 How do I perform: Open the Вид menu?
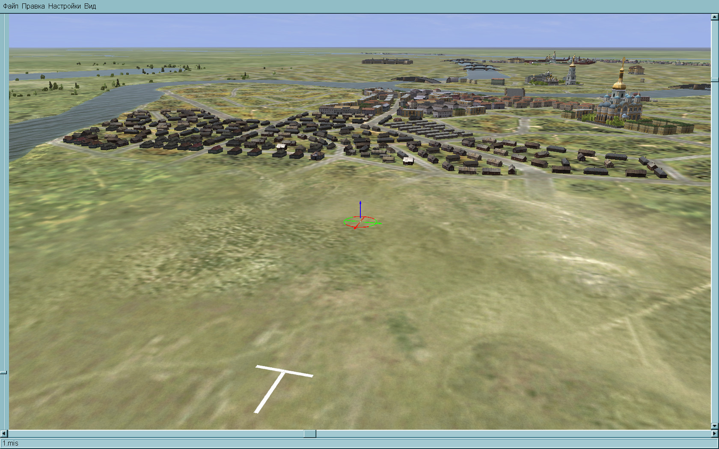pyautogui.click(x=90, y=6)
